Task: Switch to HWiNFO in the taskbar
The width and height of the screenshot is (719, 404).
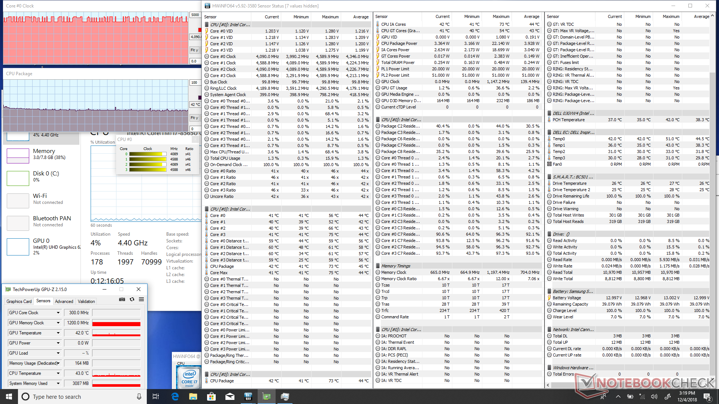Action: [x=248, y=397]
